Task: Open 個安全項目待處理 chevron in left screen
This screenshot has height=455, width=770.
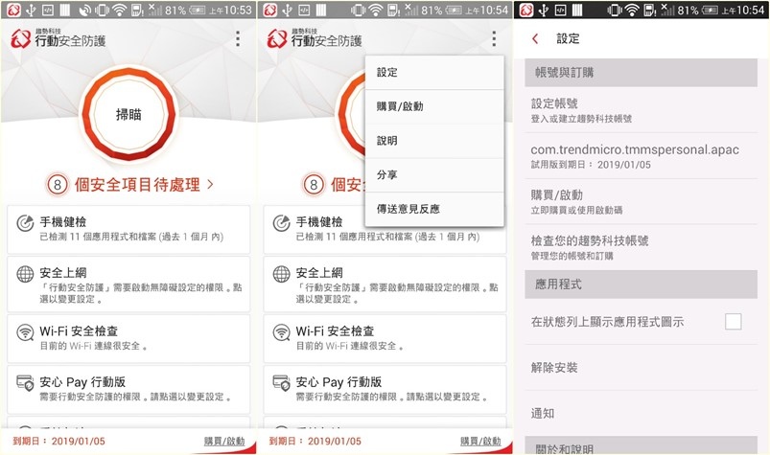Action: (211, 184)
